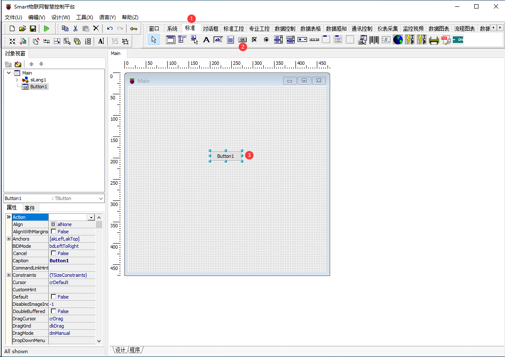Image resolution: width=505 pixels, height=357 pixels.
Task: Run the project with the green play icon
Action: tap(46, 29)
